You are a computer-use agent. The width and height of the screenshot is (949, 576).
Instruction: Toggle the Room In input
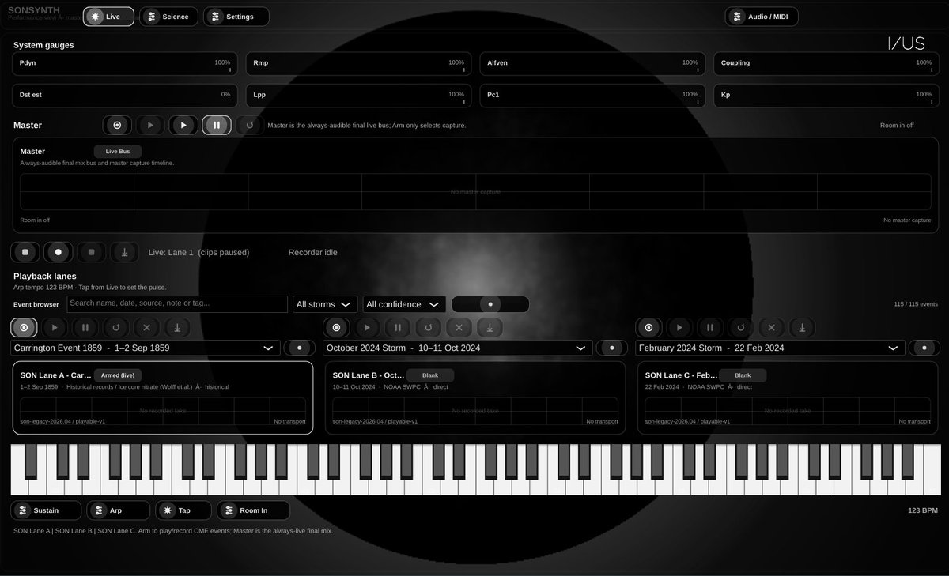253,510
